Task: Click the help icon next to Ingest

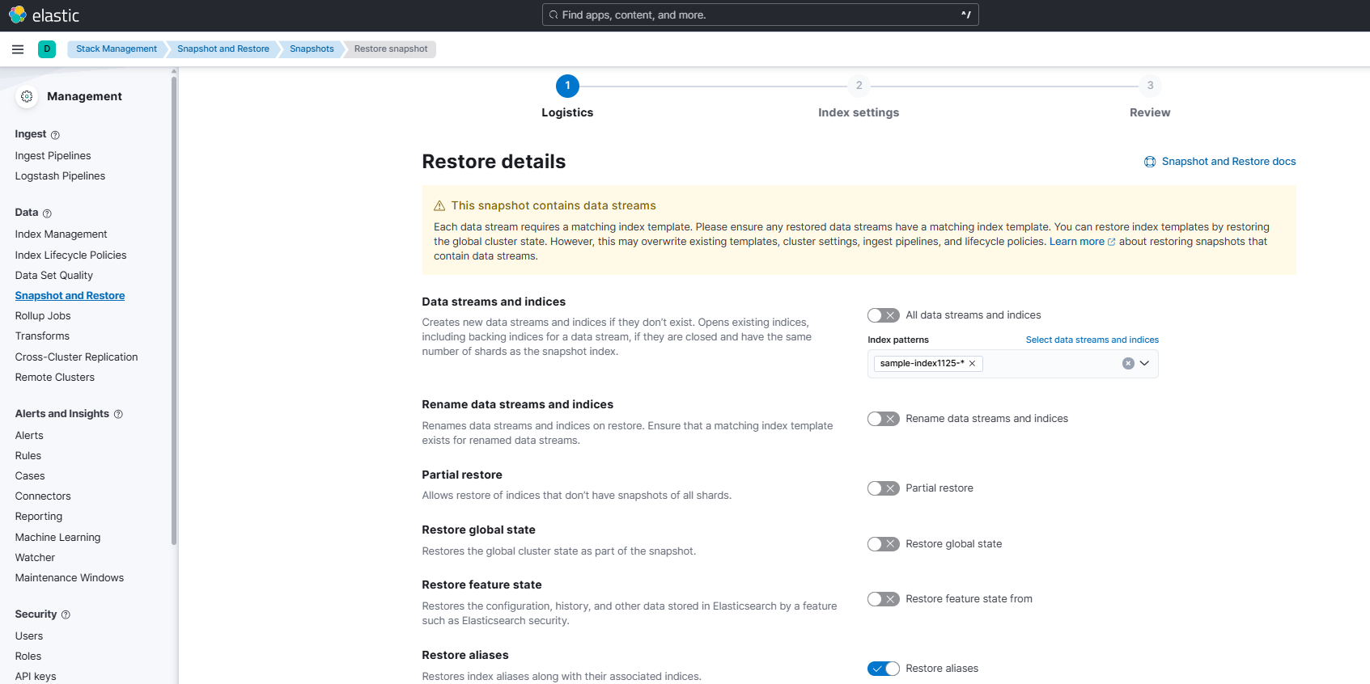Action: [55, 135]
